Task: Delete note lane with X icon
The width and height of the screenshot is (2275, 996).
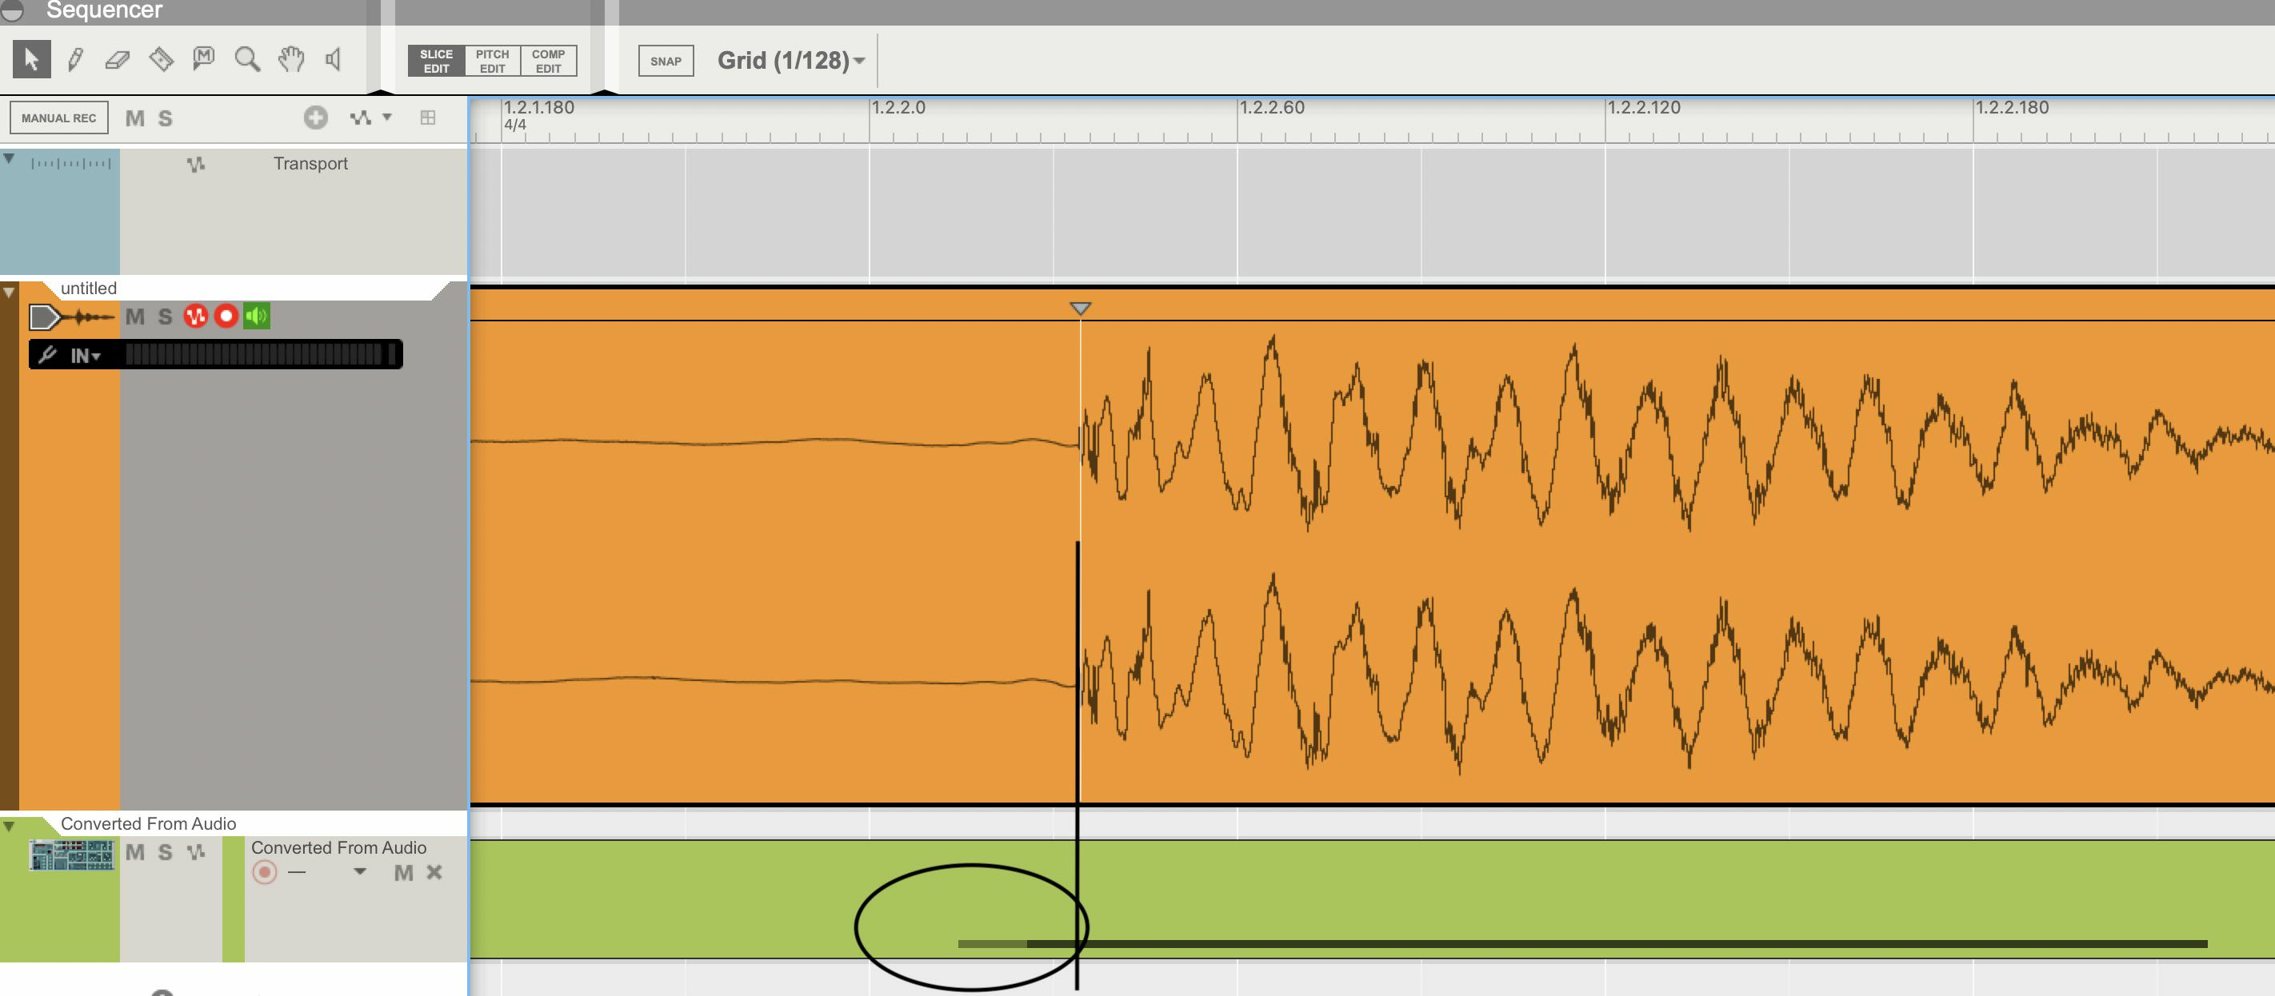Action: coord(434,871)
